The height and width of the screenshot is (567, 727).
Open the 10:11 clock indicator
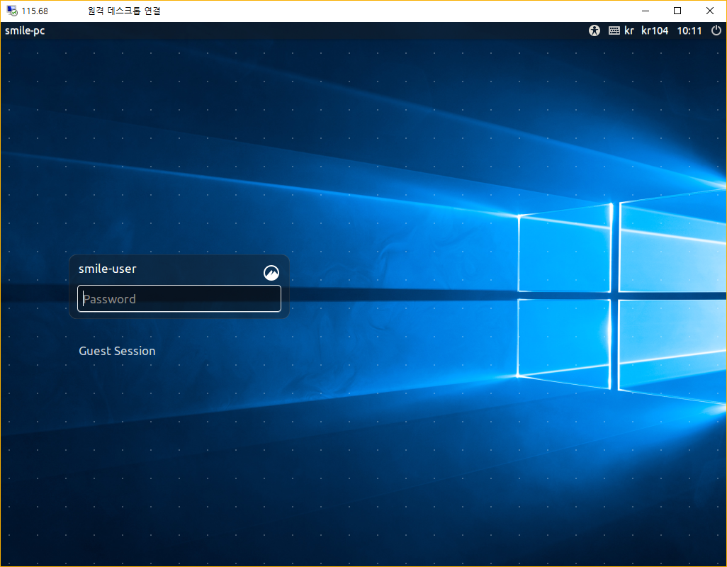click(x=689, y=30)
